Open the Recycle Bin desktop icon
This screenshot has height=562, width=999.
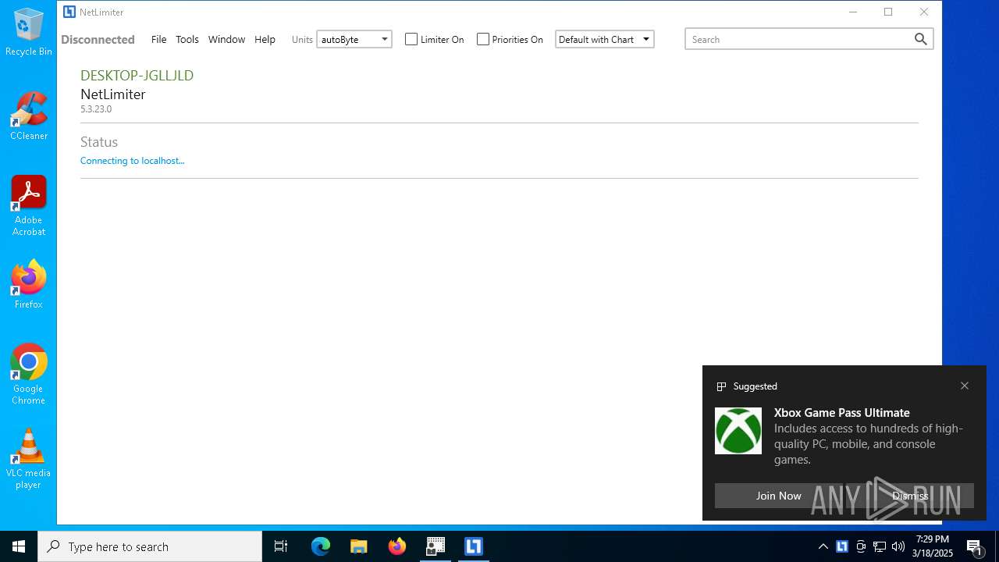[29, 32]
